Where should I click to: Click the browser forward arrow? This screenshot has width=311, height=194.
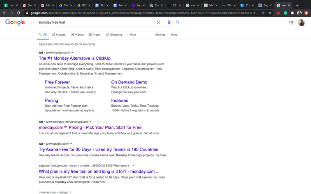point(12,13)
